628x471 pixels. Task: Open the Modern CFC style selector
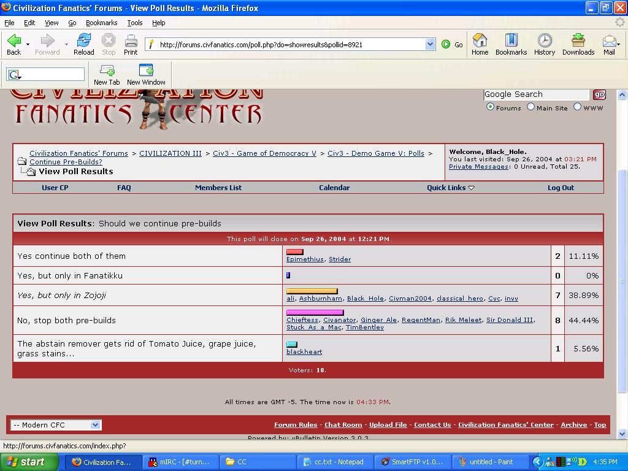[x=56, y=425]
